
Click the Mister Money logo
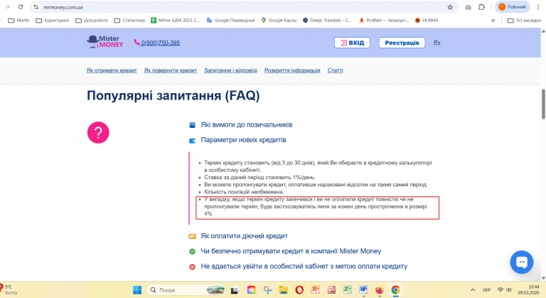105,42
